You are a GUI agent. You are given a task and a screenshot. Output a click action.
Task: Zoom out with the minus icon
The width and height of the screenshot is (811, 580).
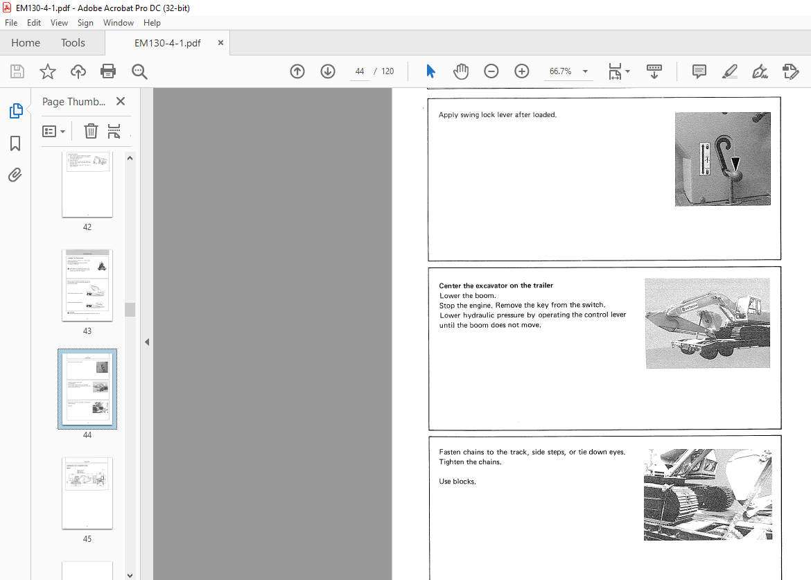click(x=491, y=71)
